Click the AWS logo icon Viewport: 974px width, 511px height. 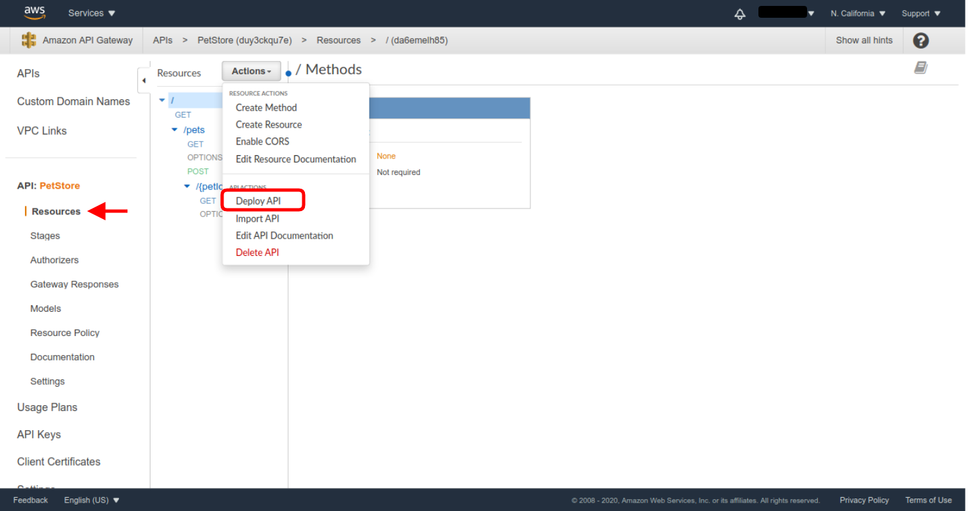pyautogui.click(x=34, y=12)
